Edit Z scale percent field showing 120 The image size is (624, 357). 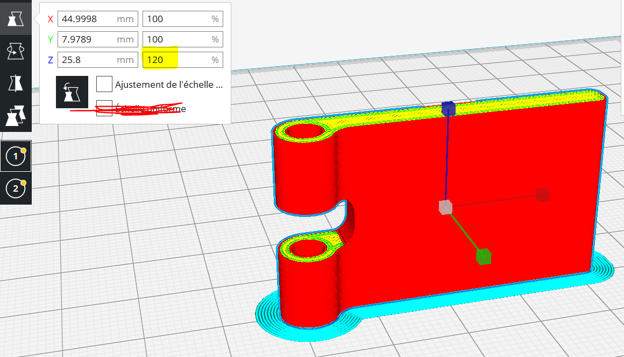(183, 60)
